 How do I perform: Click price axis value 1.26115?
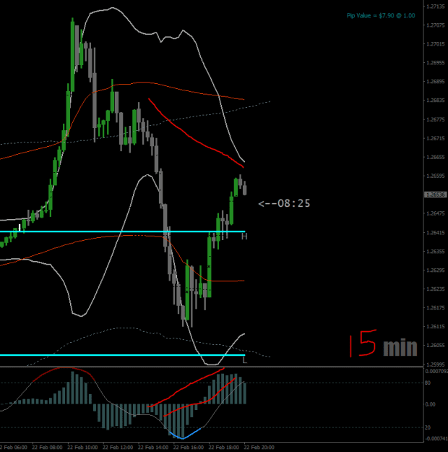436,326
